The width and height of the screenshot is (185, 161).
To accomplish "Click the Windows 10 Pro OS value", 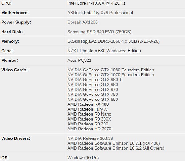I will click(83, 158).
